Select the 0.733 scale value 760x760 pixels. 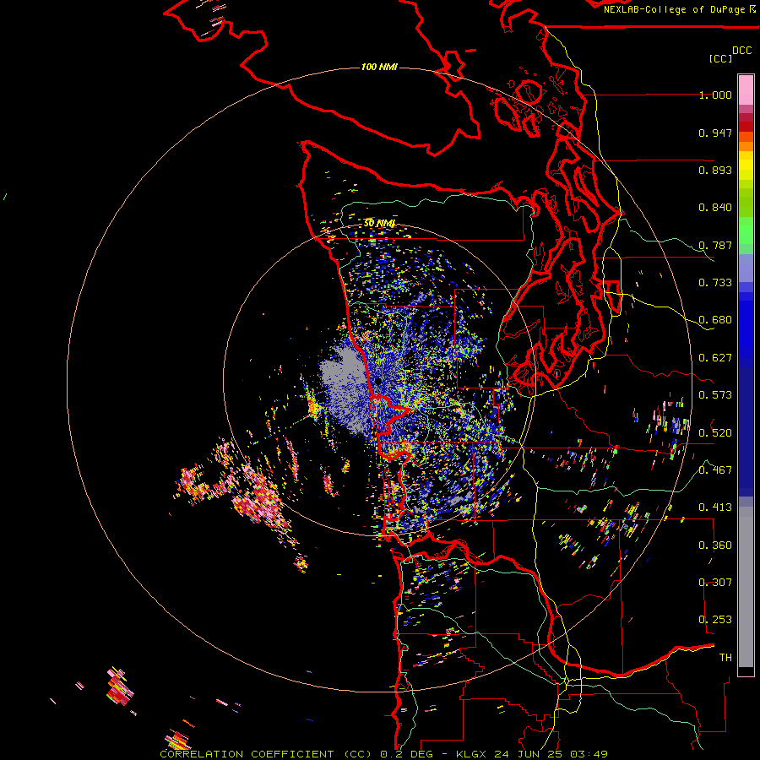(715, 283)
